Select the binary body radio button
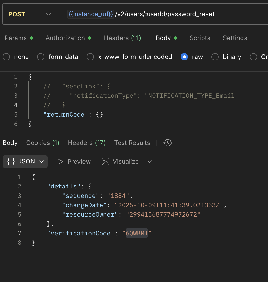The height and width of the screenshot is (282, 268). [215, 57]
